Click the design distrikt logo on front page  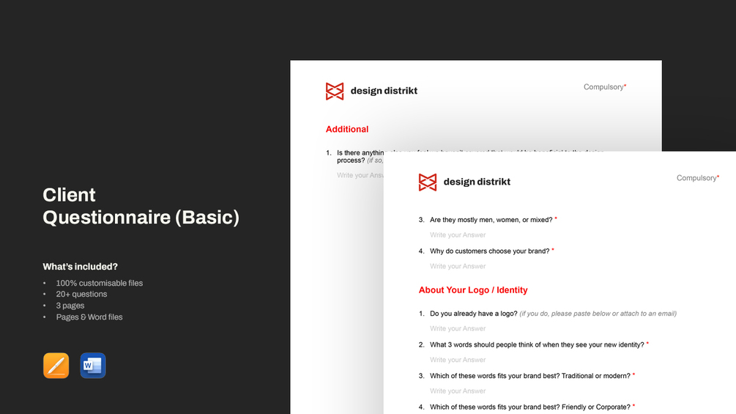tap(428, 182)
